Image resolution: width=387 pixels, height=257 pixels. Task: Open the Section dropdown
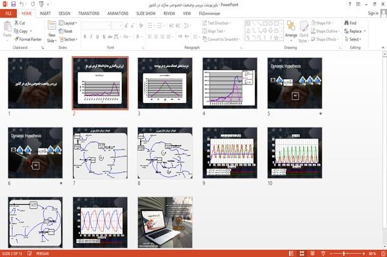[x=68, y=39]
